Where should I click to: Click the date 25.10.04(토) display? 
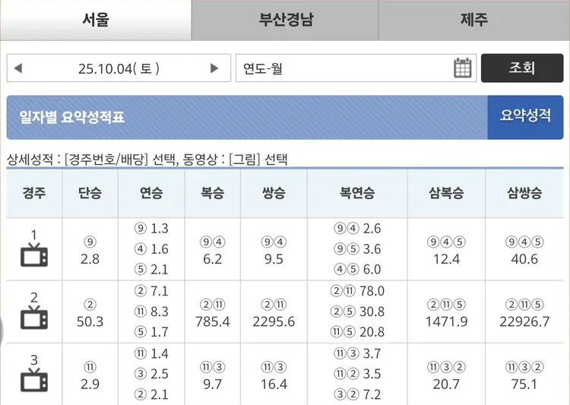point(119,68)
